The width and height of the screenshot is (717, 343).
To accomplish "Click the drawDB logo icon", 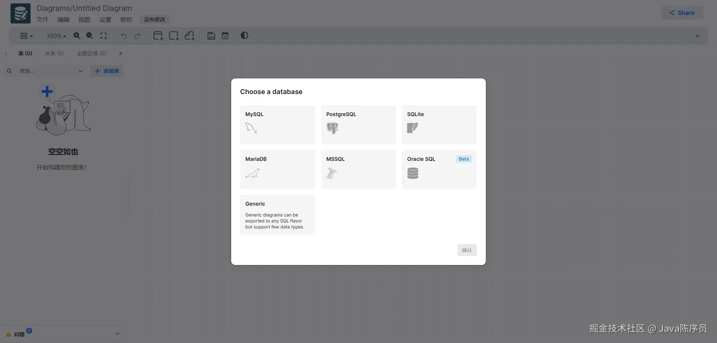I will pyautogui.click(x=21, y=13).
